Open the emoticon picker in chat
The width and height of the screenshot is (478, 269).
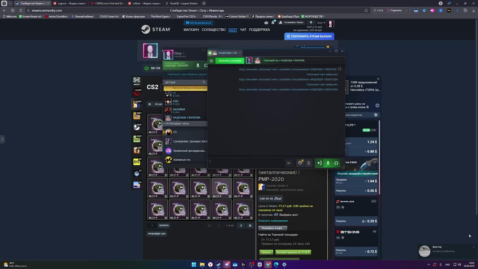point(300,163)
